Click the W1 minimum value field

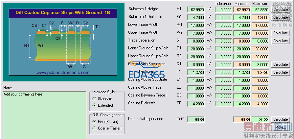pos(242,26)
